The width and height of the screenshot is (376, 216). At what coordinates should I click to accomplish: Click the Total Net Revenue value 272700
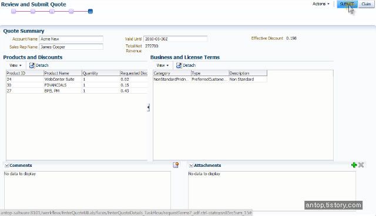152,46
